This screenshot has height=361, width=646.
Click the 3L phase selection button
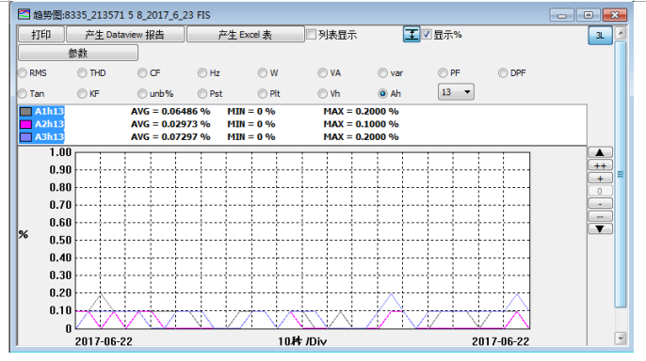pos(600,36)
